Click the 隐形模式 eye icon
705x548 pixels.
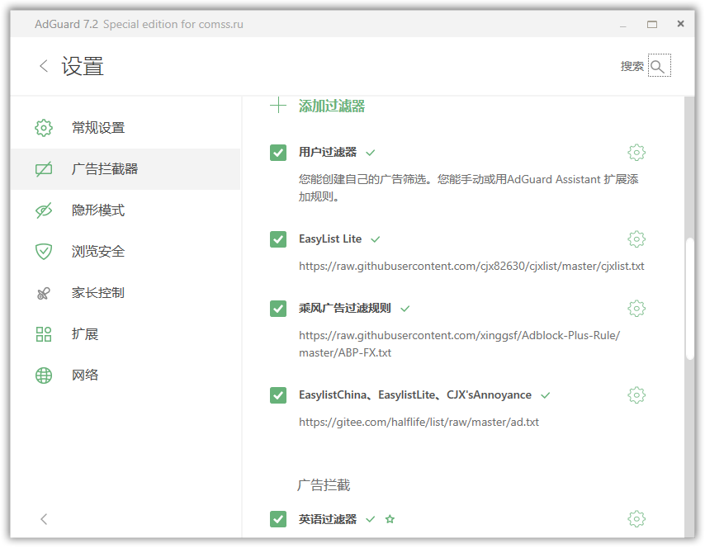(44, 210)
